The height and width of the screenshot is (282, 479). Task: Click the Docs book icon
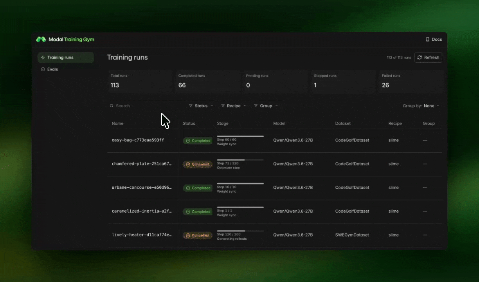427,40
